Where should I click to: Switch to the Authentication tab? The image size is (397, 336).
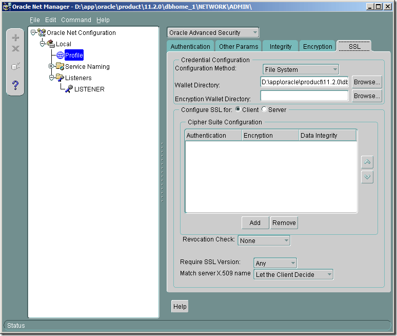(190, 46)
